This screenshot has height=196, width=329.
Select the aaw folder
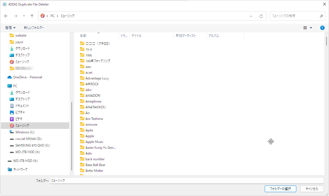point(85,67)
